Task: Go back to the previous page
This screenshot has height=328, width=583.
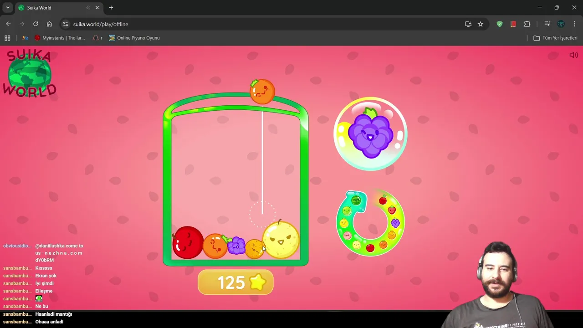Action: (8, 24)
